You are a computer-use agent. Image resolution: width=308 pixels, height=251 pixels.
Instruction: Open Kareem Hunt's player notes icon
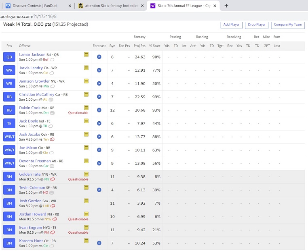pyautogui.click(x=86, y=241)
